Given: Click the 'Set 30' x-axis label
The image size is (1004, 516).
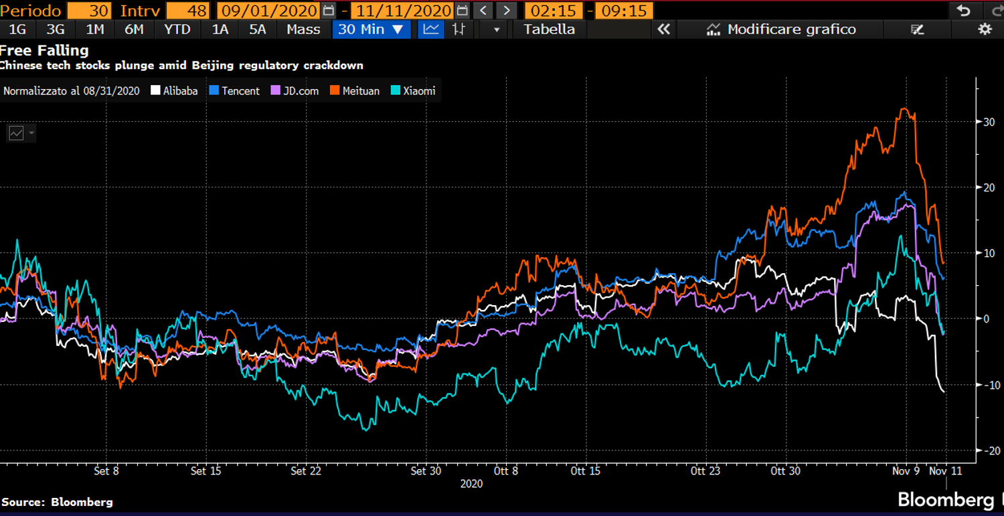Looking at the screenshot, I should coord(426,471).
